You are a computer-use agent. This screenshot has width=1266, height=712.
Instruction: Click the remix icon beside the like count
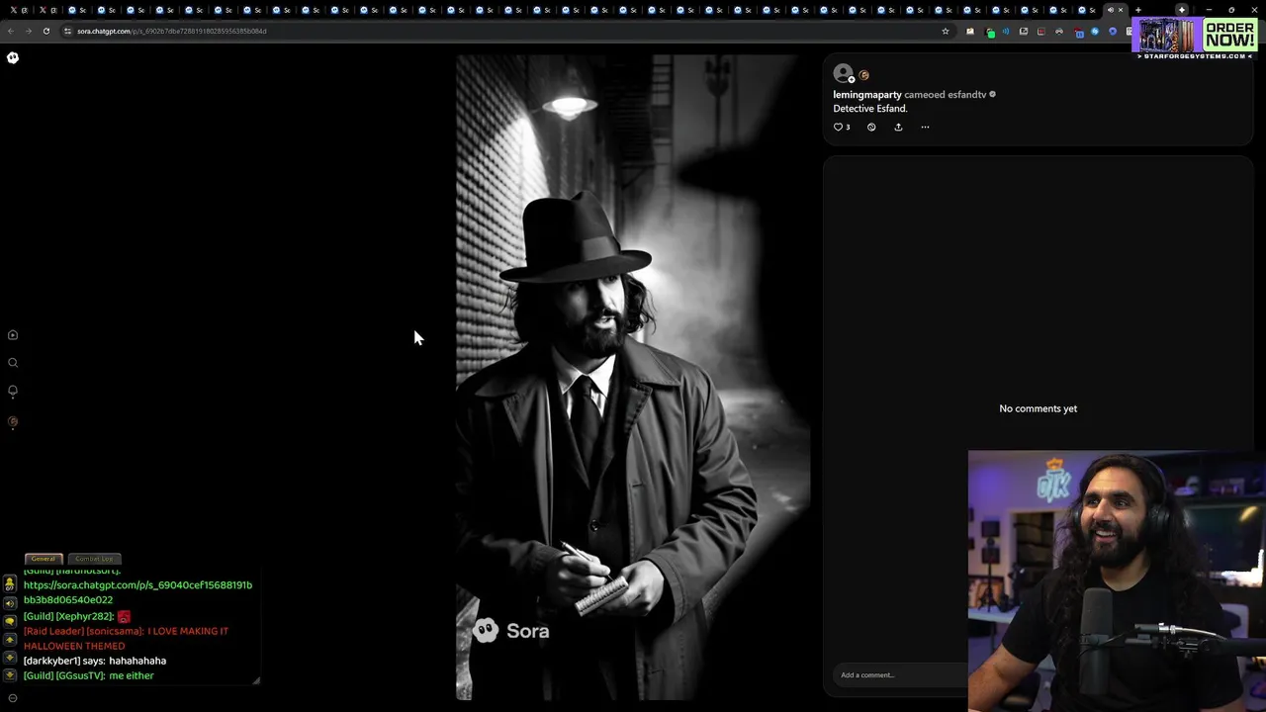871,127
